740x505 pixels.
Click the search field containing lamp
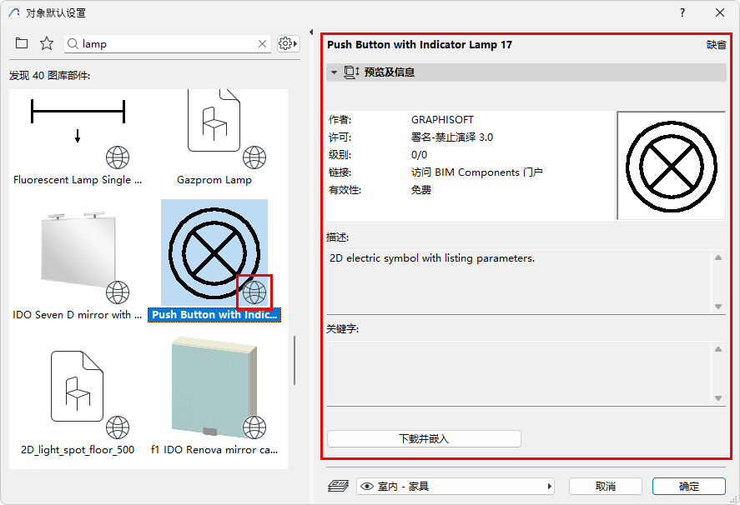pyautogui.click(x=168, y=44)
